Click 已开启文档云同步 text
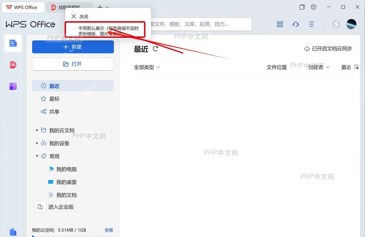 coord(332,49)
